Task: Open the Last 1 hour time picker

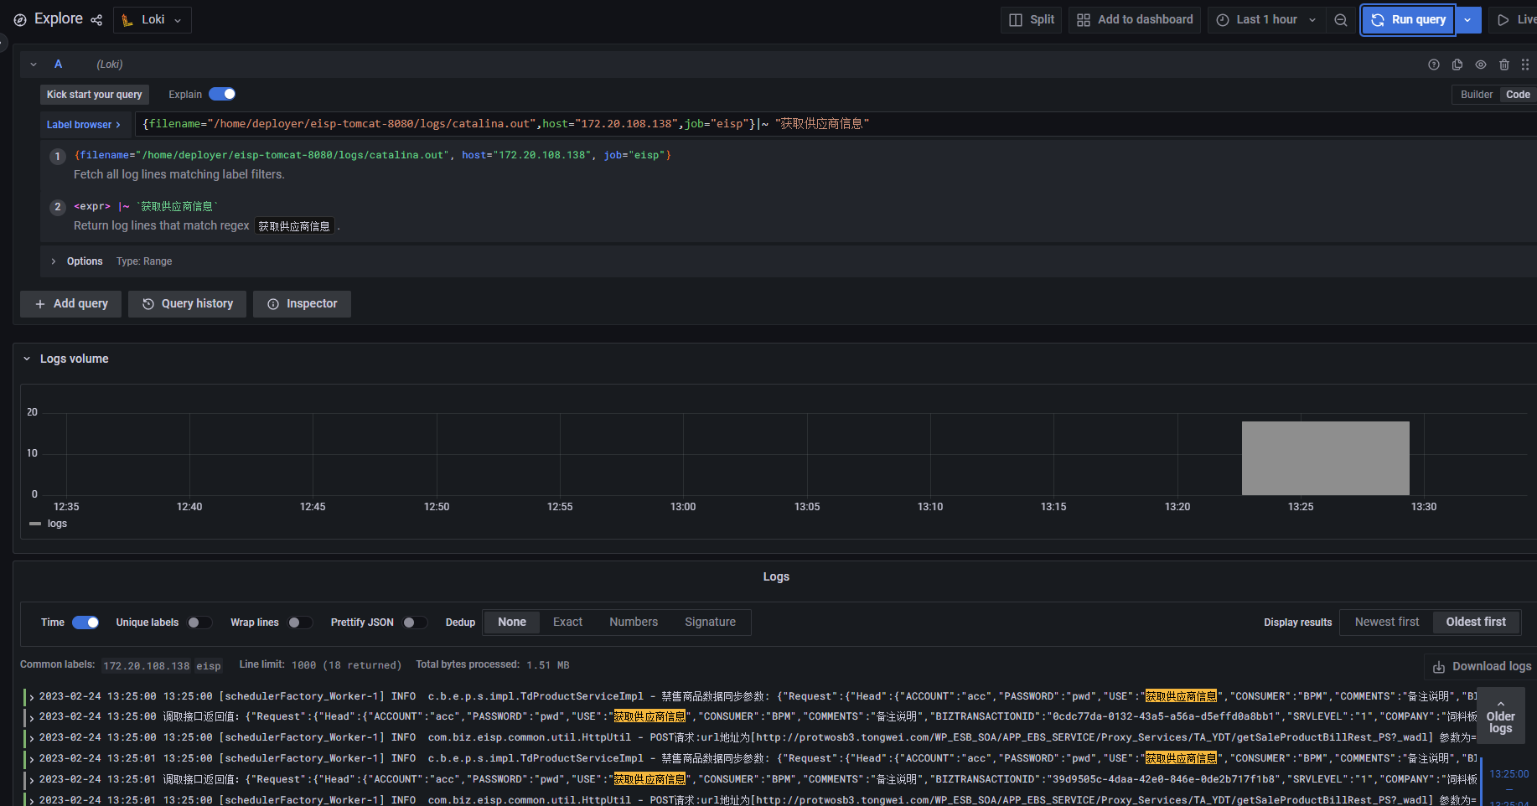Action: click(x=1266, y=20)
